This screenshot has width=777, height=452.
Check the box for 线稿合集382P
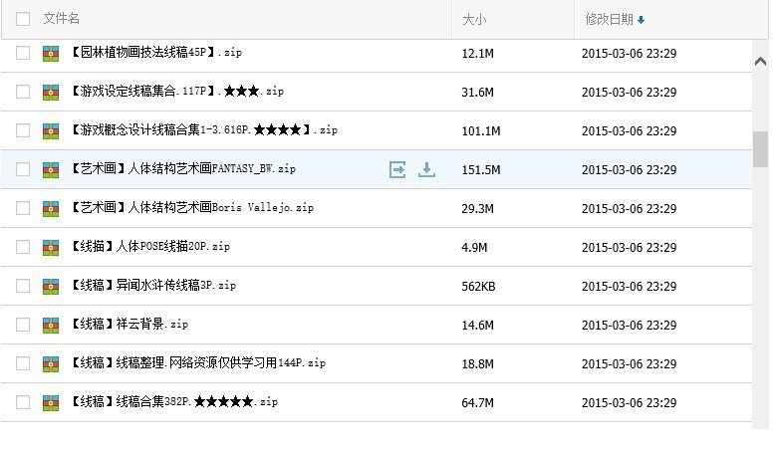(x=23, y=402)
